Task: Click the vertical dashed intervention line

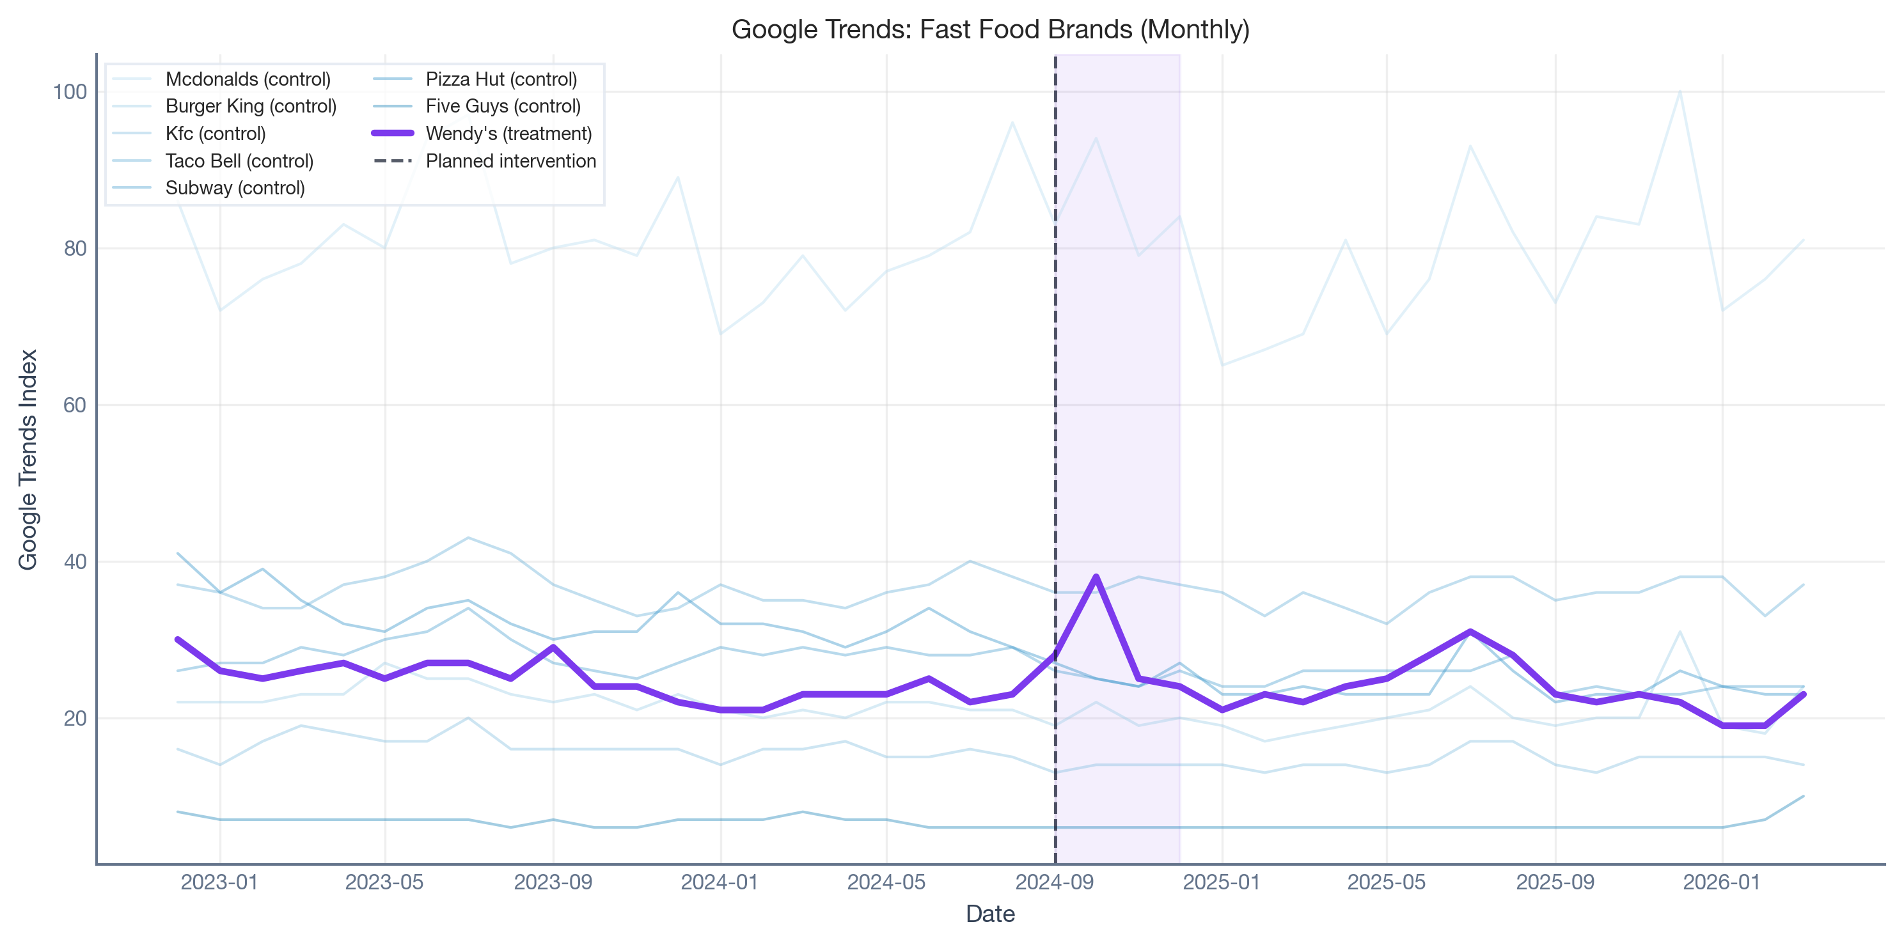Action: 1055,443
